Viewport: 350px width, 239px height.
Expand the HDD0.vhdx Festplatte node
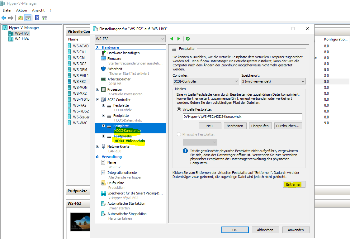(x=104, y=105)
